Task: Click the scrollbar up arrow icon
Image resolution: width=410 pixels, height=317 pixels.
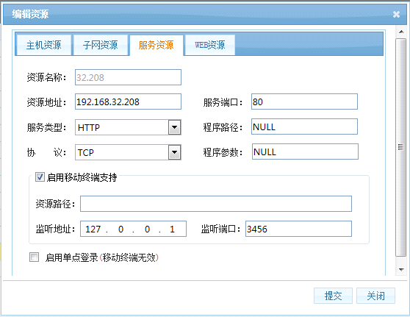Action: [x=401, y=32]
